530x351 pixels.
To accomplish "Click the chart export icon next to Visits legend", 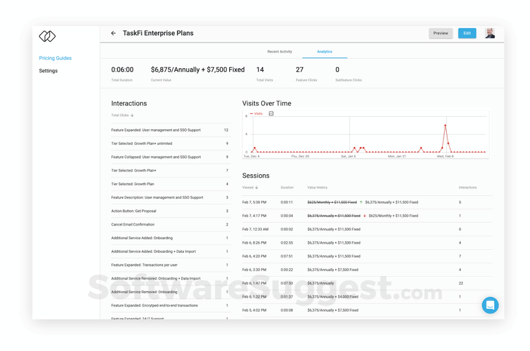I will click(x=271, y=114).
